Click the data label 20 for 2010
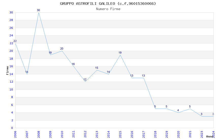This screenshot has width=216, height=139. click(62, 49)
